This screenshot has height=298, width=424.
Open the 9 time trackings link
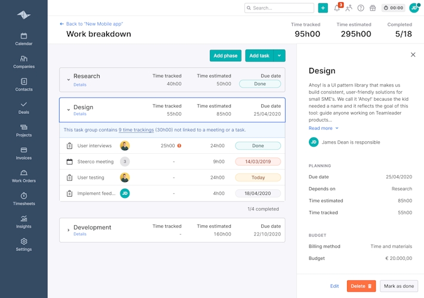pyautogui.click(x=136, y=130)
